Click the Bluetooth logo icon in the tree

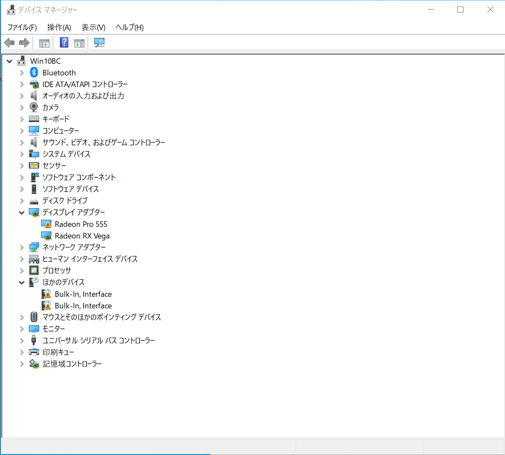[34, 72]
